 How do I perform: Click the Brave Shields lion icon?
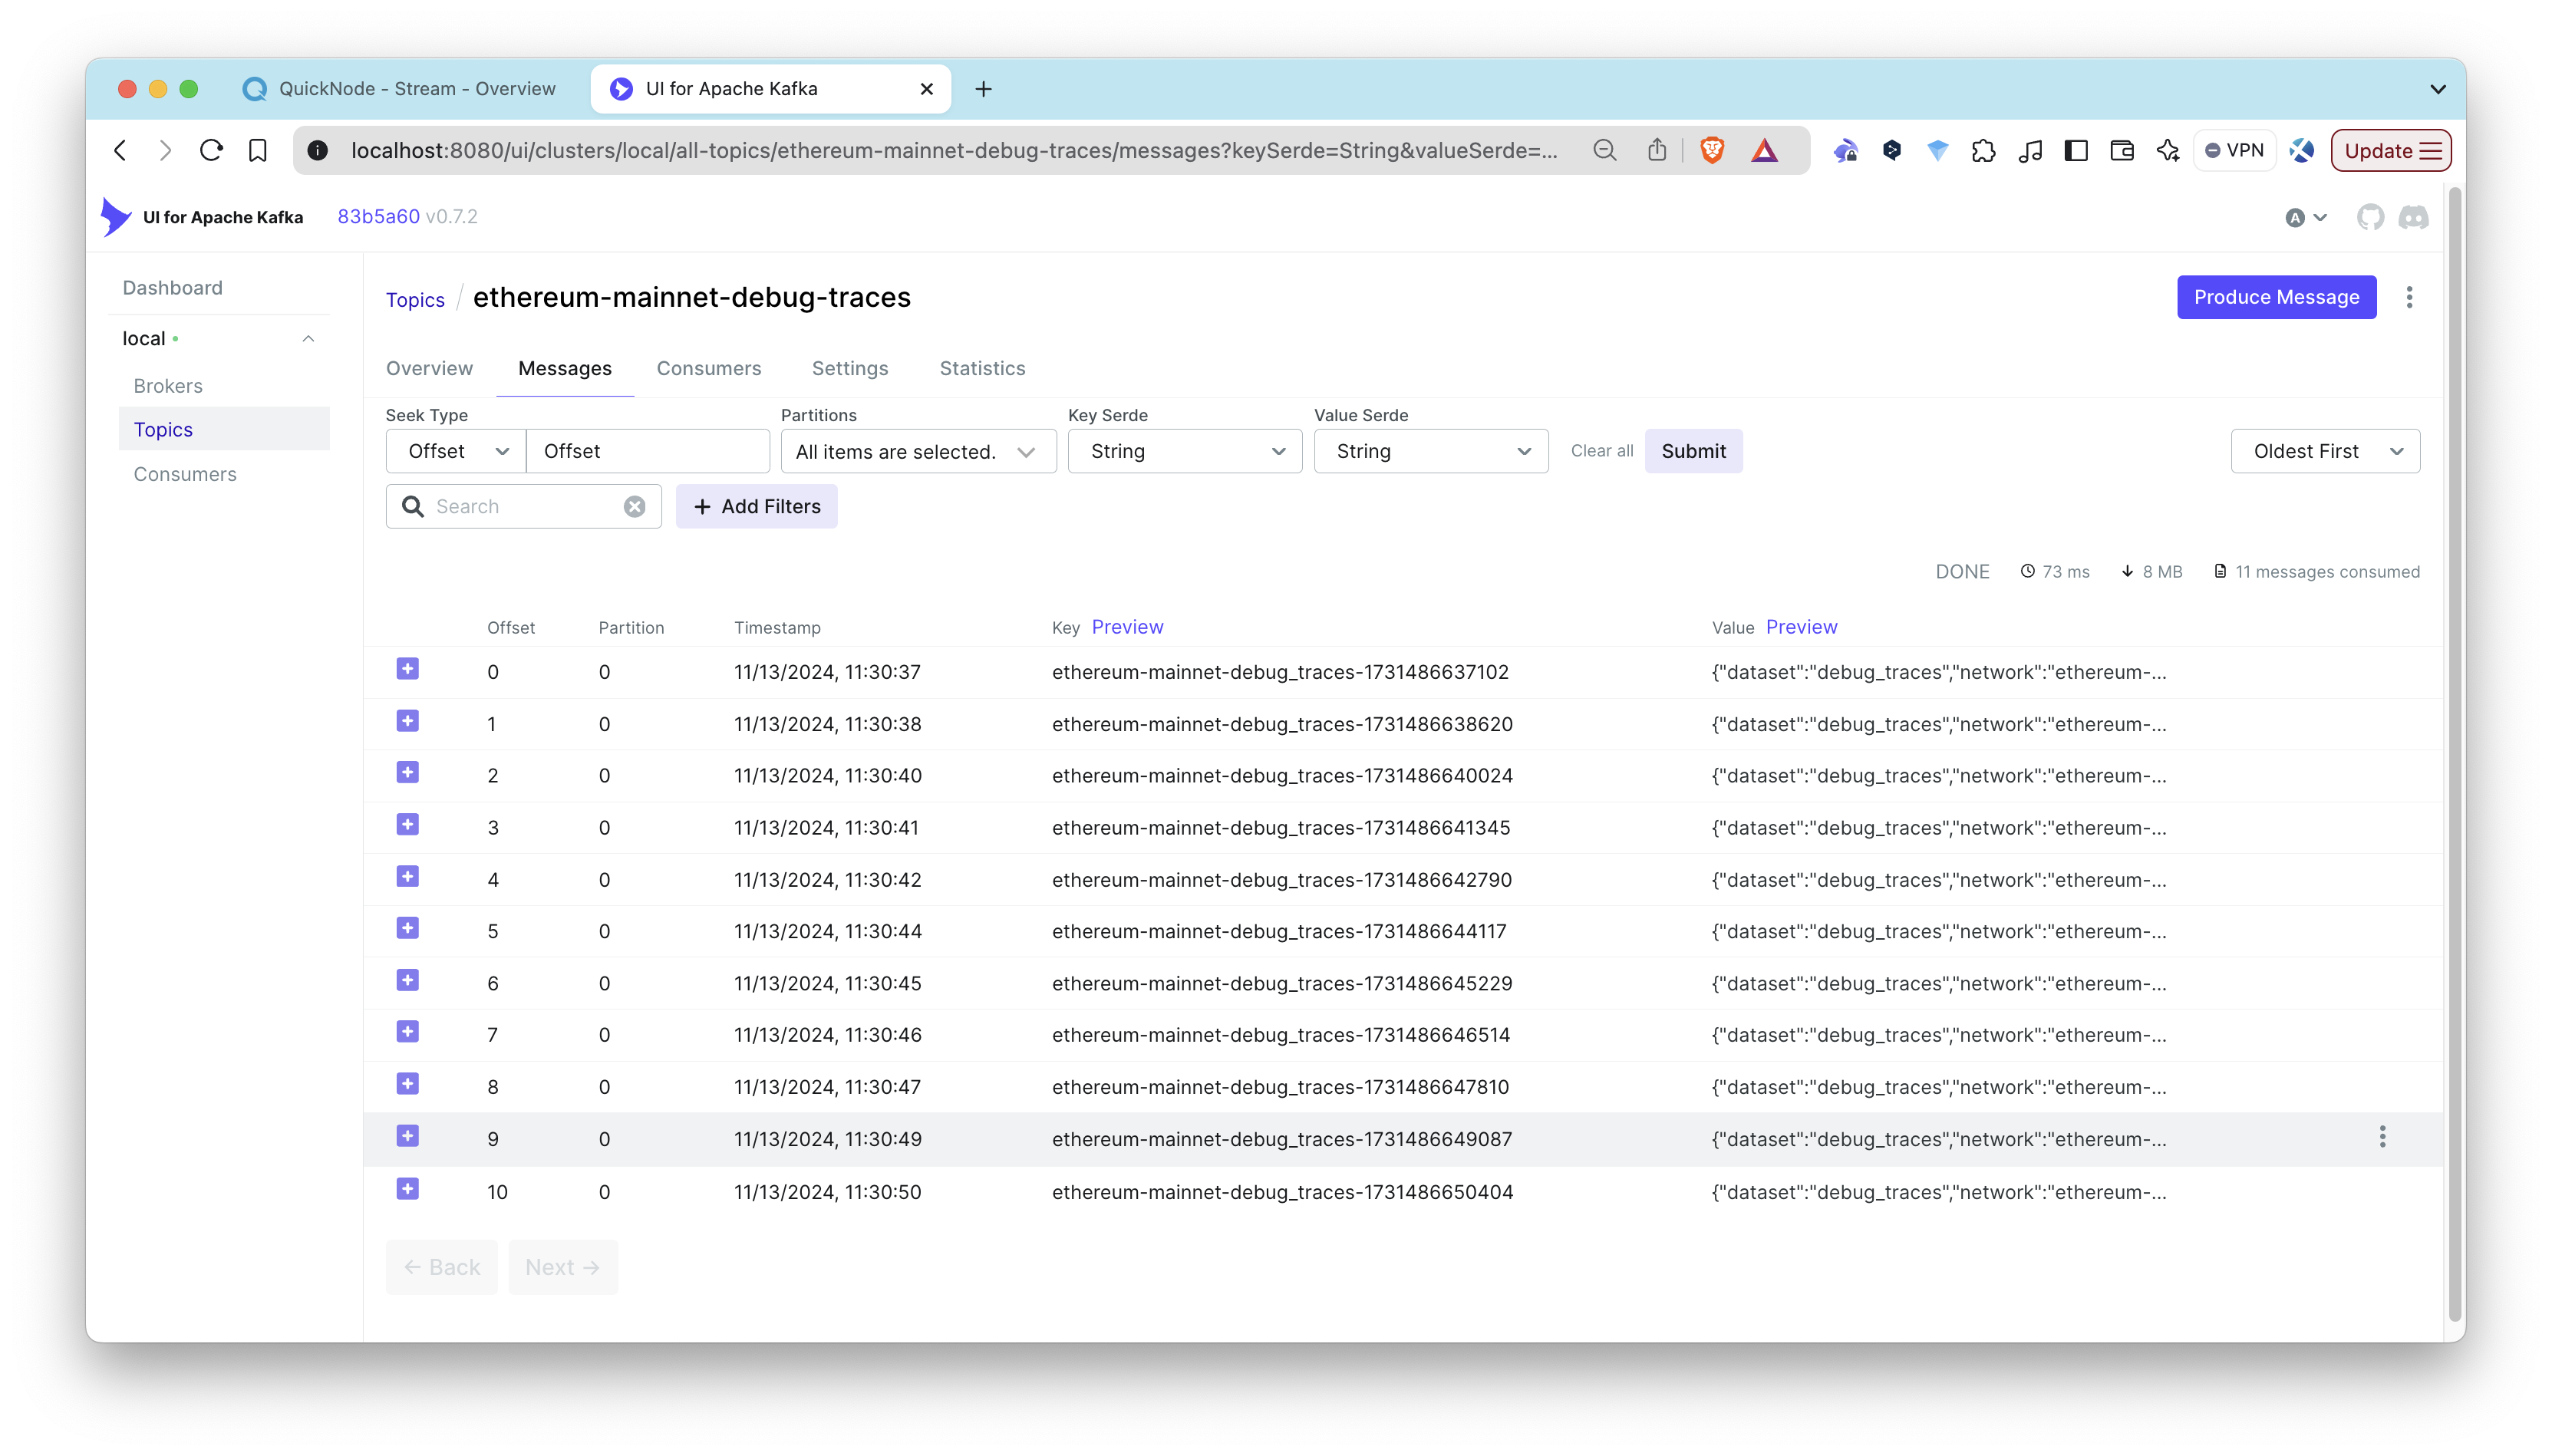[x=1712, y=151]
